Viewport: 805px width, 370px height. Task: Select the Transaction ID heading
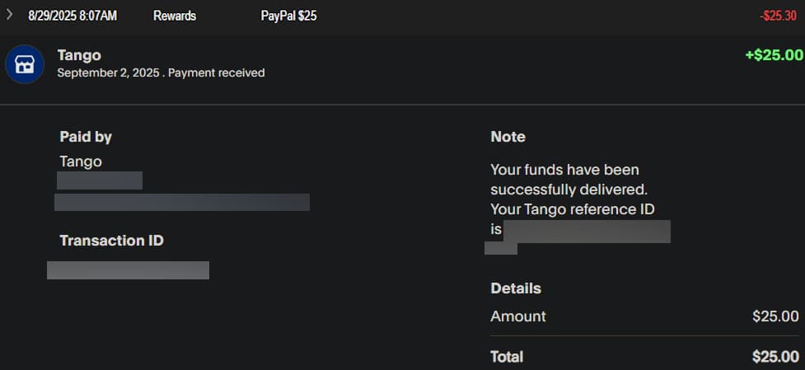coord(111,241)
